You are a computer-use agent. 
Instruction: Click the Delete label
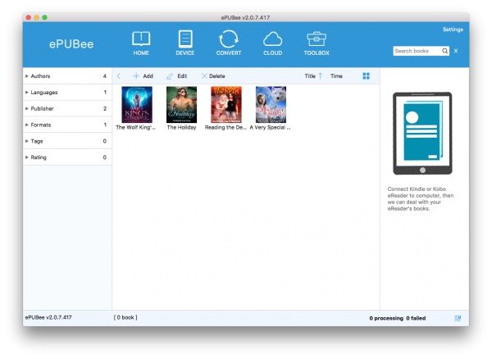(217, 76)
